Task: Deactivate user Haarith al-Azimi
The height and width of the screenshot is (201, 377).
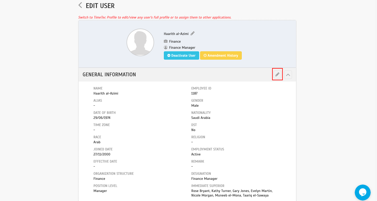Action: [x=181, y=55]
